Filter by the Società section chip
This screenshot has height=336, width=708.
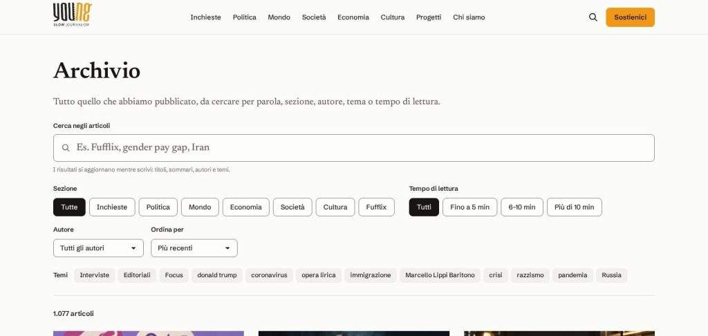click(292, 207)
